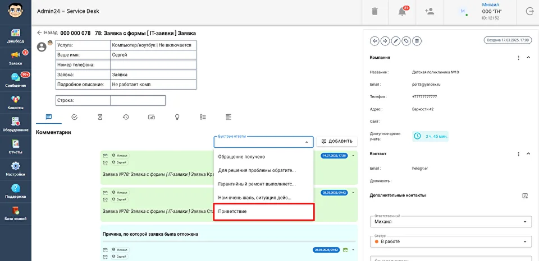Open the hourglass time tracking tab
The image size is (539, 261).
[101, 117]
